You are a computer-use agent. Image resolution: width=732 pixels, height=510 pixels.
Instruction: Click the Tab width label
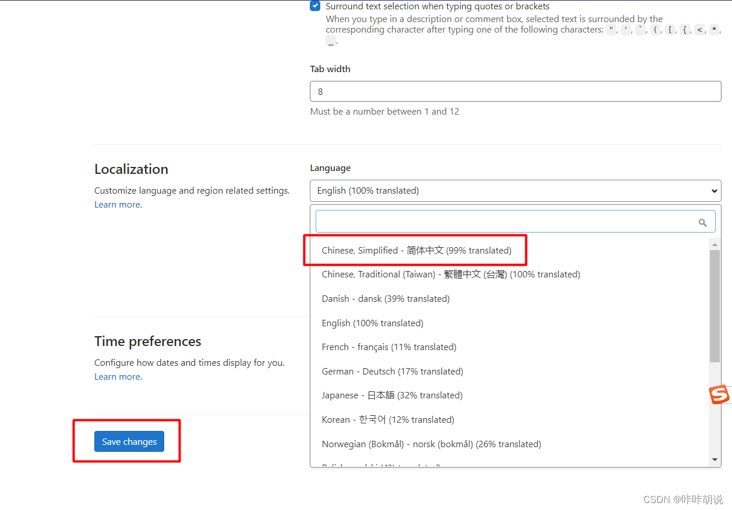point(330,69)
